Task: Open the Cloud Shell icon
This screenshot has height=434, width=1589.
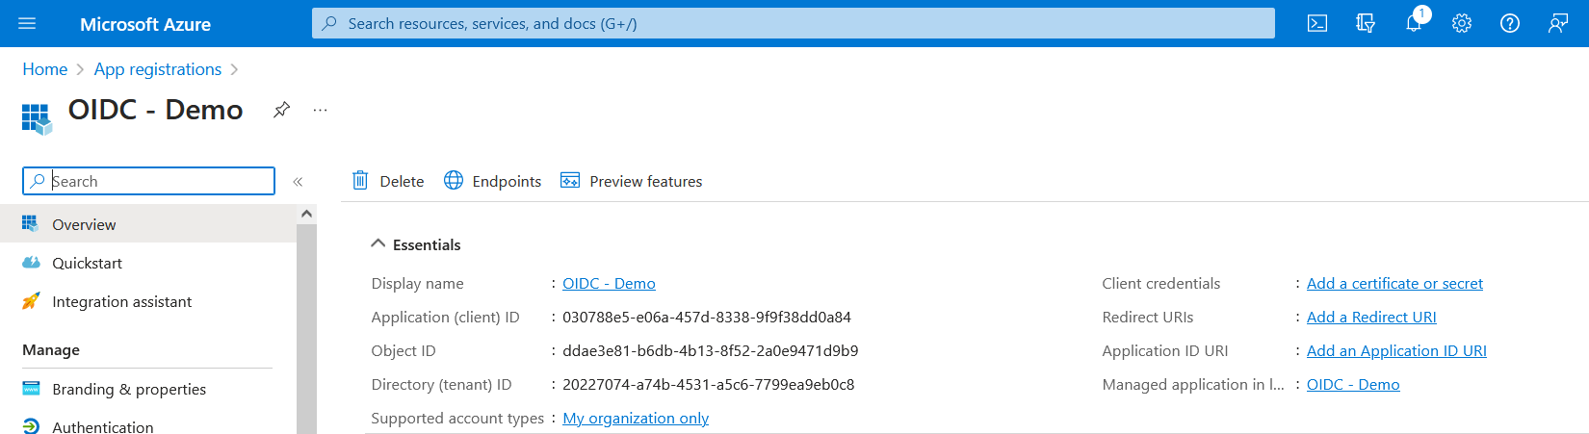Action: [x=1316, y=24]
